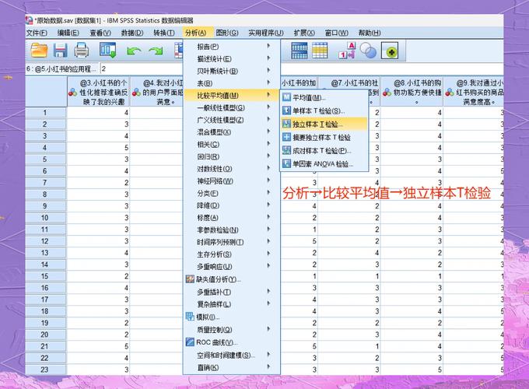Choose 模拟(I)... menu entry
Image resolution: width=529 pixels, height=389 pixels.
point(232,317)
